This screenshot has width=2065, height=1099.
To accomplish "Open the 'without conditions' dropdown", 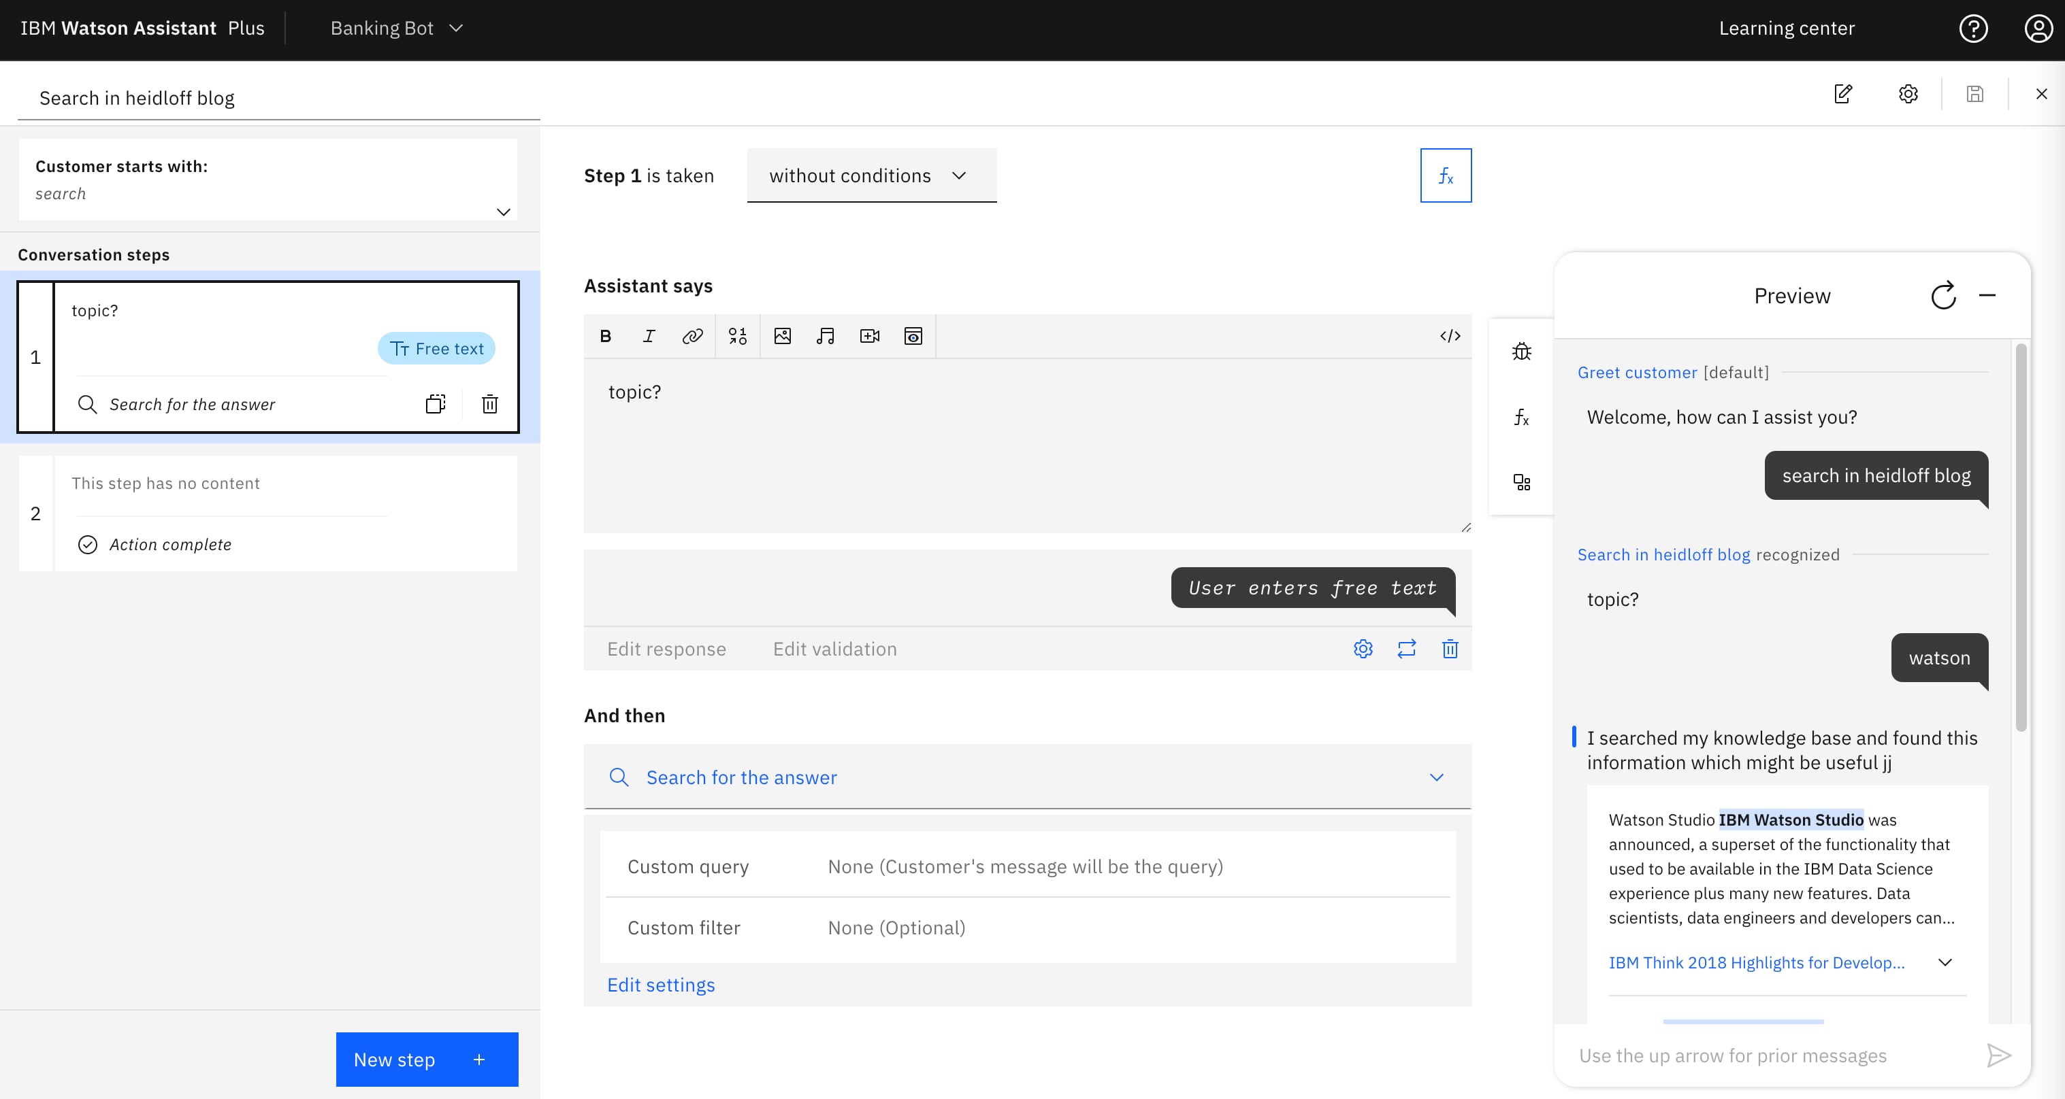I will point(871,175).
